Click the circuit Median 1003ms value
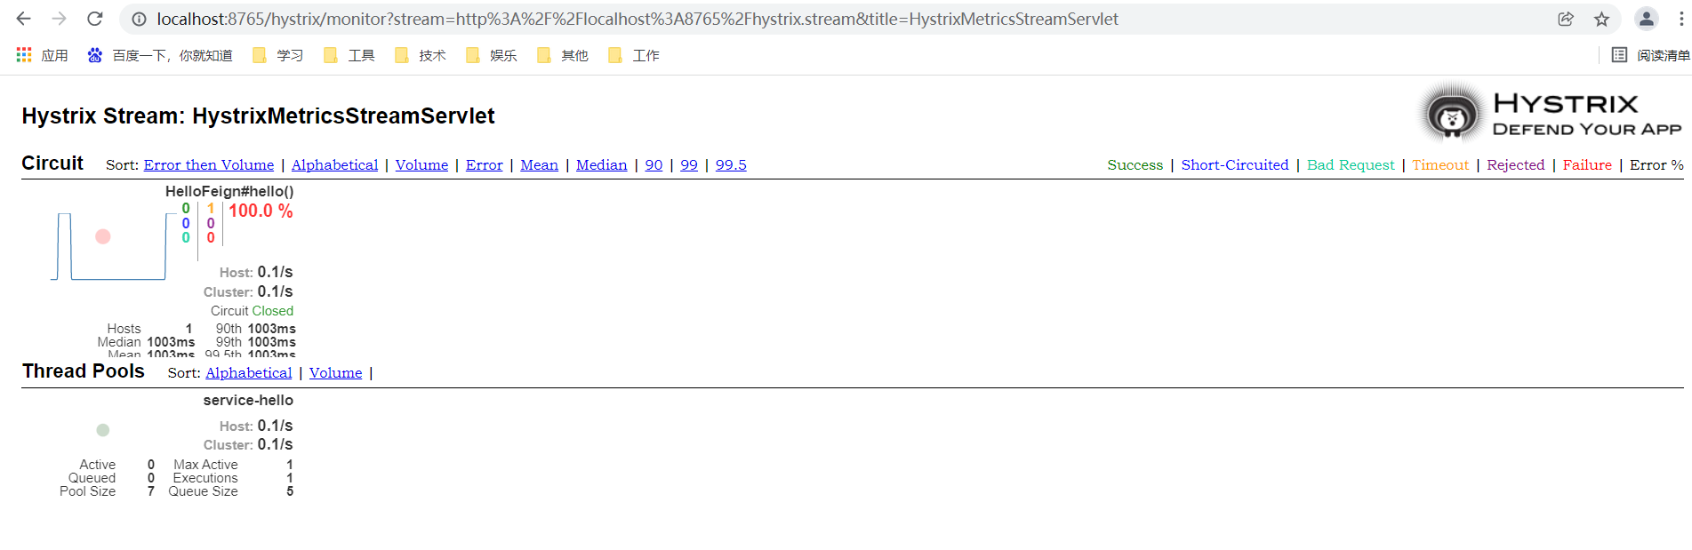 (x=171, y=342)
